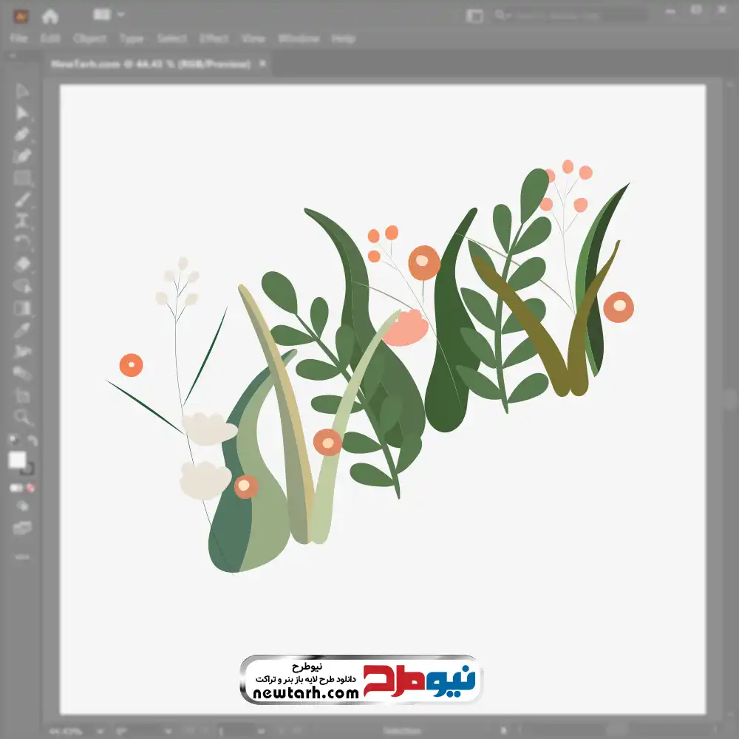Swap fill and stroke colors arrow

[32, 440]
